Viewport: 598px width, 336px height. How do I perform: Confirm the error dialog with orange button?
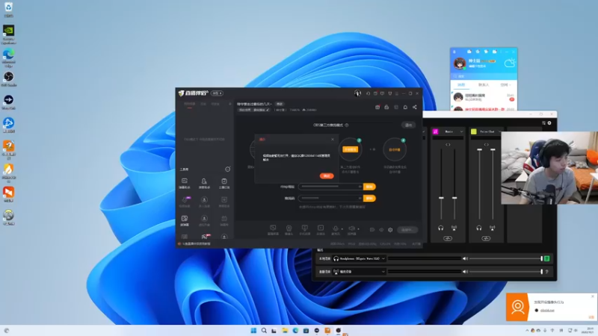tap(327, 175)
